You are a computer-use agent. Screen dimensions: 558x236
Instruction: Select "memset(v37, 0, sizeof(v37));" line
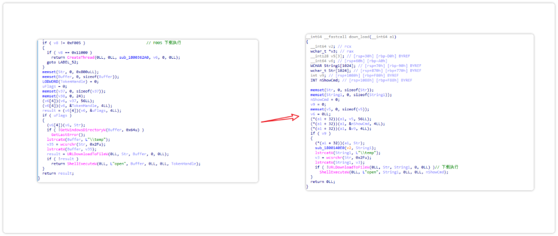coord(74,91)
